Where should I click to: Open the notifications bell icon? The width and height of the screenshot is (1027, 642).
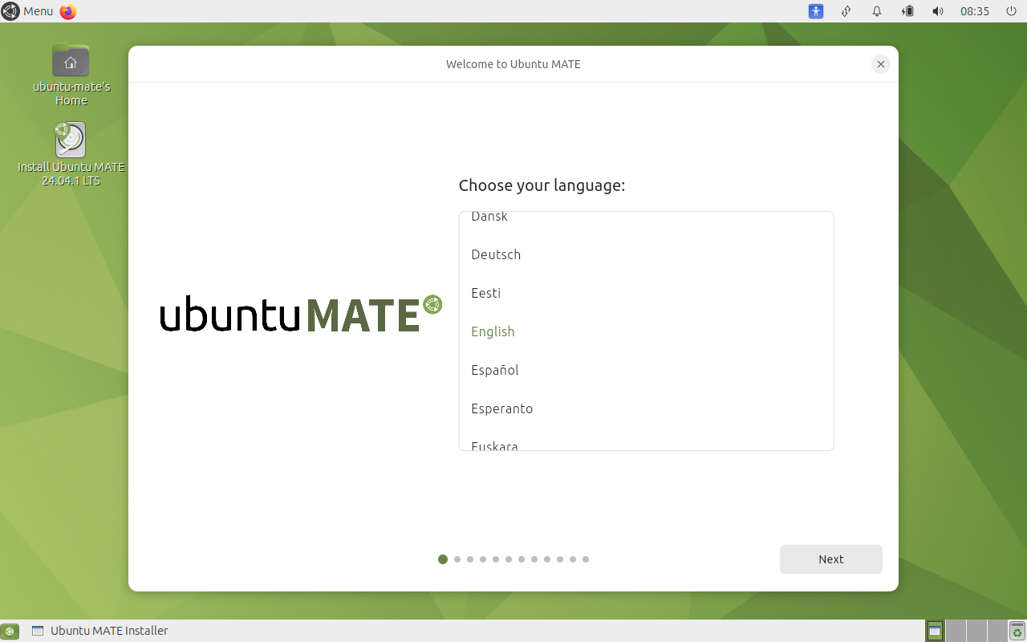[877, 11]
